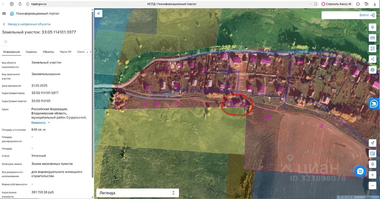Open the overview map window tool
Image resolution: width=380 pixels, height=199 pixels.
point(372,154)
